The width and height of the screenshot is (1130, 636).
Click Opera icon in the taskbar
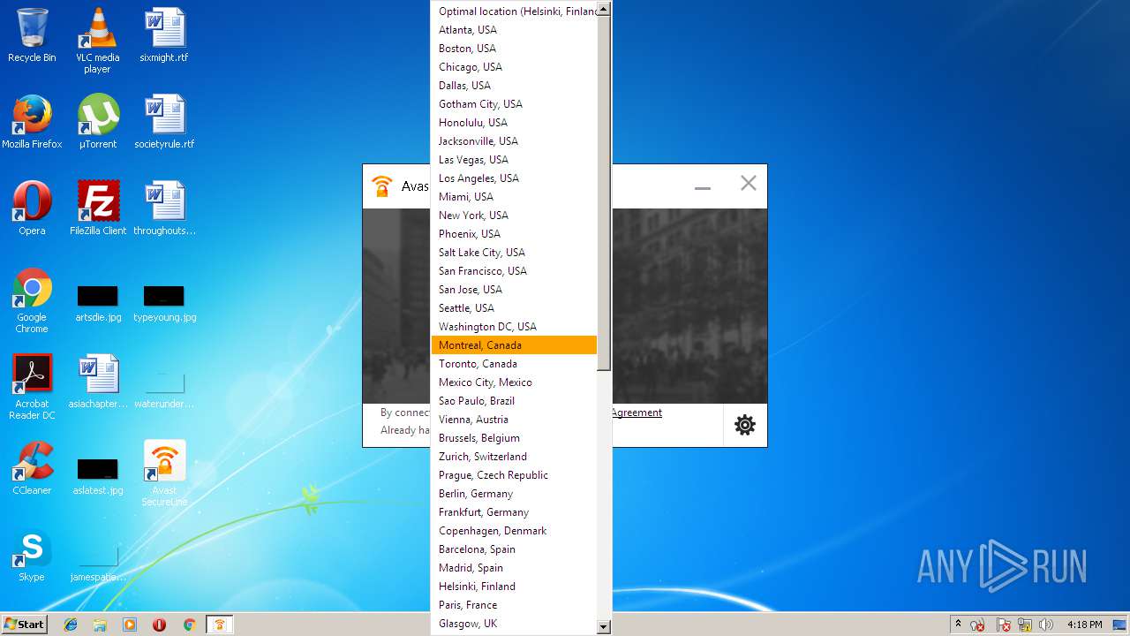[160, 625]
